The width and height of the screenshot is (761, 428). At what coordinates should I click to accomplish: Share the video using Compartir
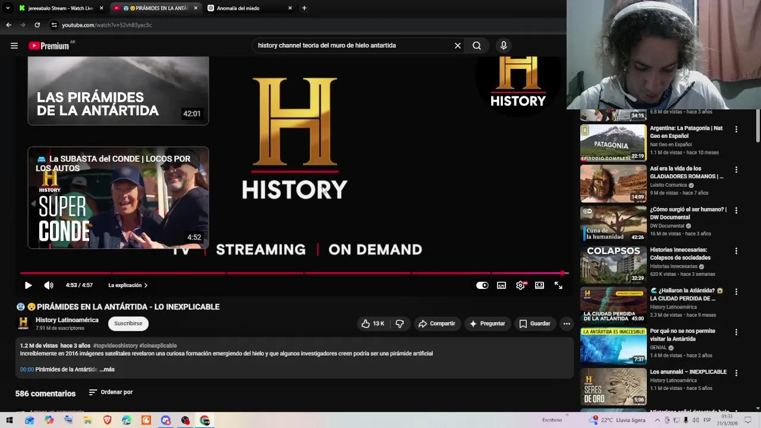[x=436, y=323]
